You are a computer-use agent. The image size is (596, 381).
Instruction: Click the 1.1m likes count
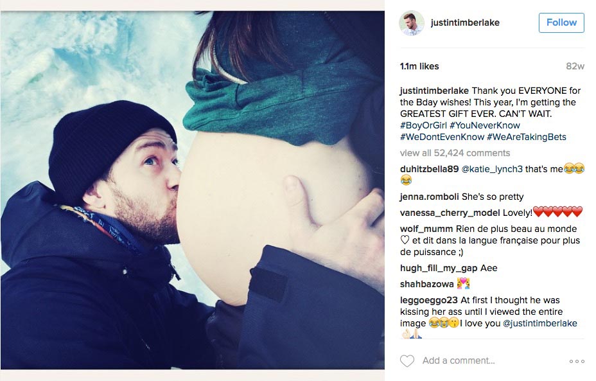419,66
